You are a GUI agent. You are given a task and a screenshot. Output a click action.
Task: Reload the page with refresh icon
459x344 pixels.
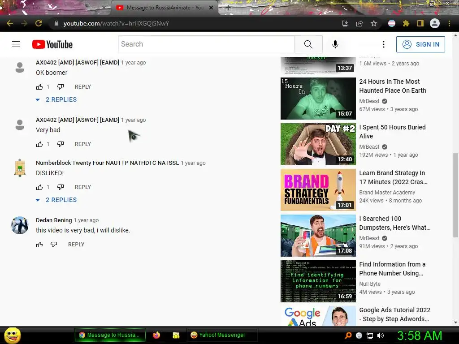39,23
